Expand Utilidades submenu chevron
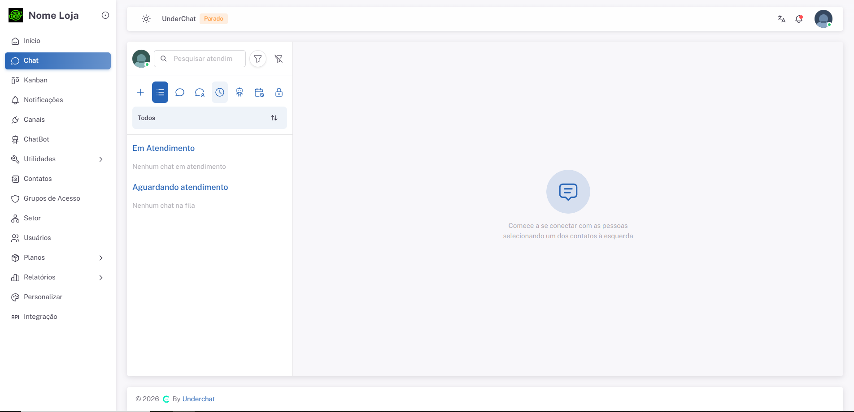This screenshot has width=854, height=412. [x=101, y=159]
